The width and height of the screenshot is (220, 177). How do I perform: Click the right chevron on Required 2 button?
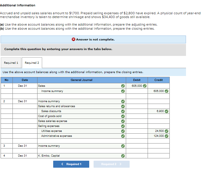click(x=120, y=164)
